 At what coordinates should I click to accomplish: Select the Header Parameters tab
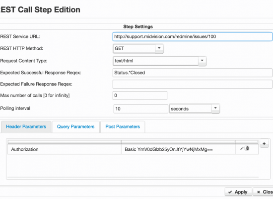coord(26,127)
